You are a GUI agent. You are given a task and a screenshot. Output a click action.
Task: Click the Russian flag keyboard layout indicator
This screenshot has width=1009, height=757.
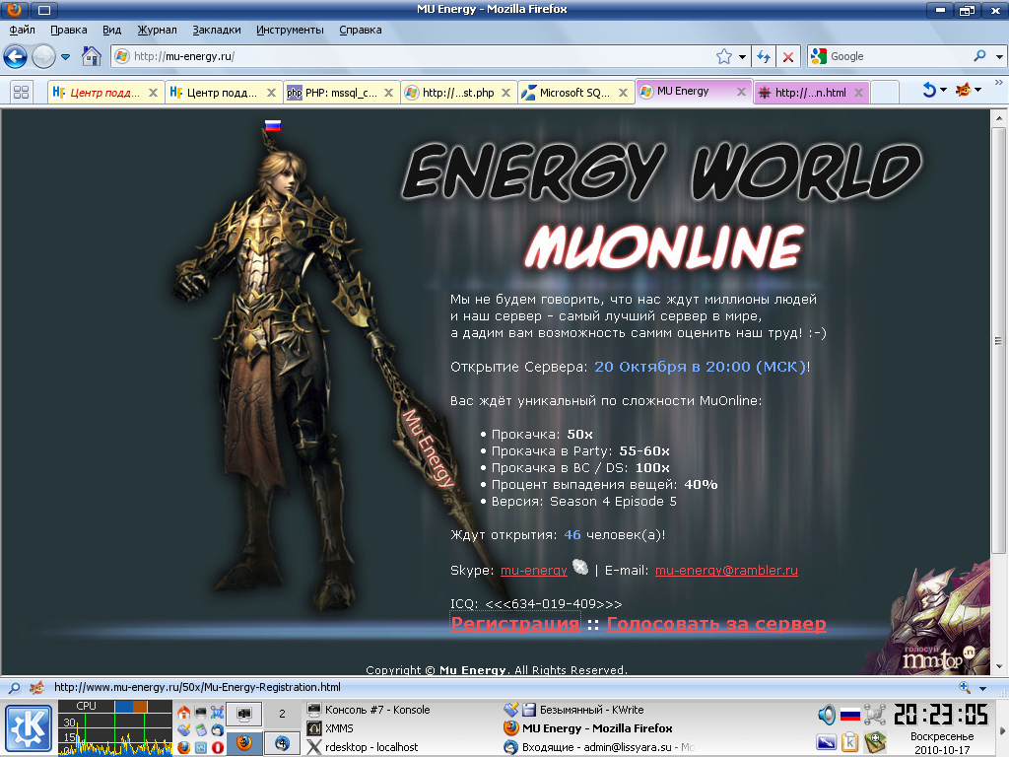tap(850, 714)
